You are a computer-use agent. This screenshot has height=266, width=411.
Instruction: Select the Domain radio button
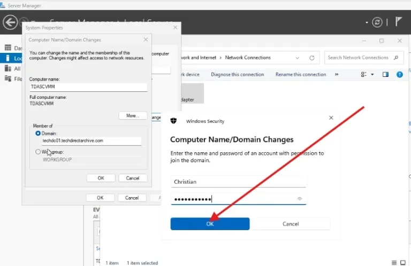pyautogui.click(x=38, y=134)
